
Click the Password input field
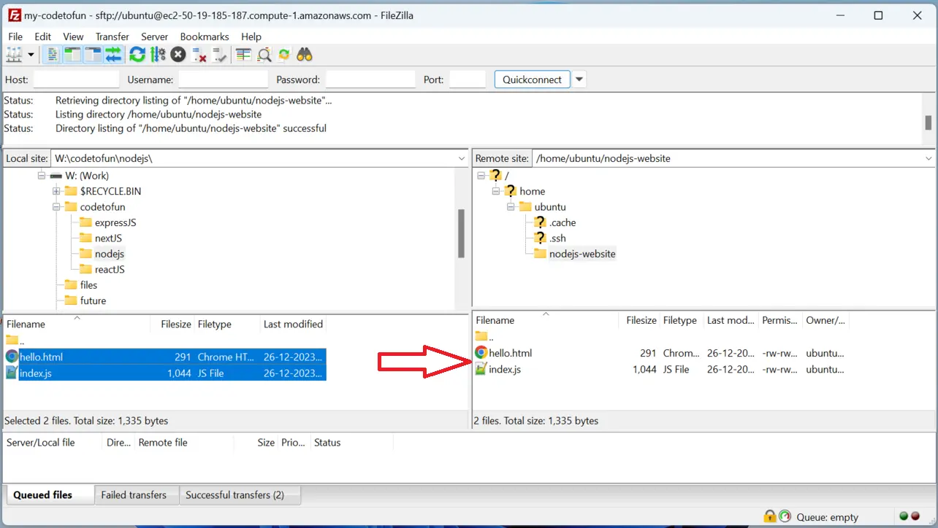[370, 79]
